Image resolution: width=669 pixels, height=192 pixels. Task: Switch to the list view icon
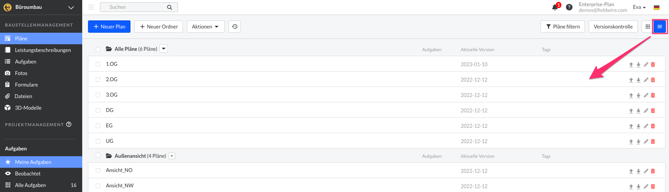[660, 27]
